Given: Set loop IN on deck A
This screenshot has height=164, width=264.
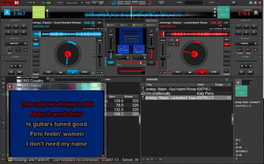Looking at the screenshot, I should (11, 72).
